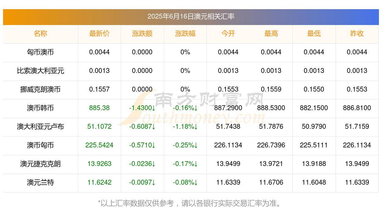This screenshot has width=382, height=213.
Task: Click the disclaimer note 以上汇率数据仅供参考
Action: [x=138, y=203]
